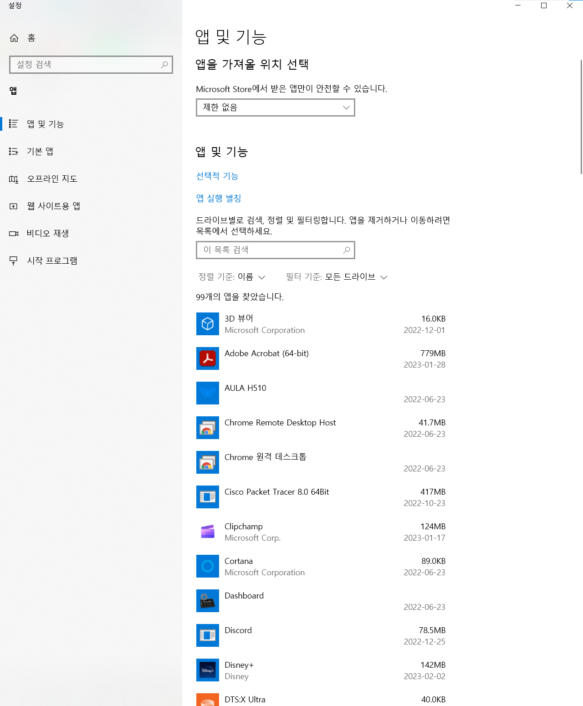Click the vertical scrollbar thumb
583x706 pixels.
pyautogui.click(x=581, y=117)
